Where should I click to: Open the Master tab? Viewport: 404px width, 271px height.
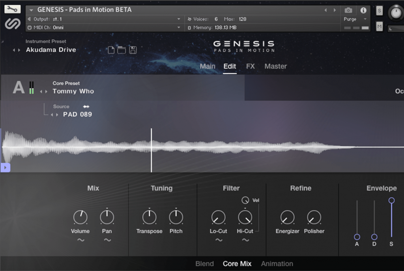click(275, 66)
